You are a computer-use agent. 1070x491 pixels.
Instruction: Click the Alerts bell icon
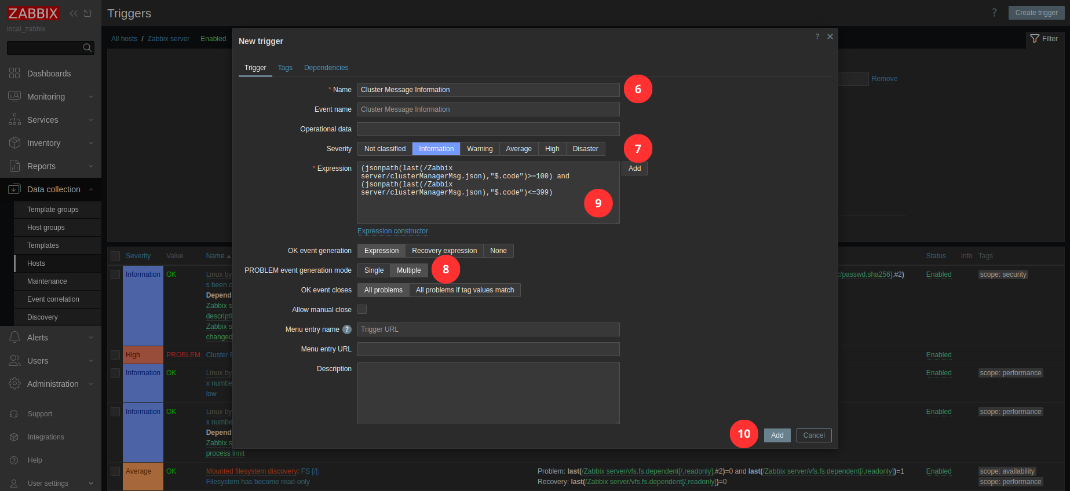14,337
